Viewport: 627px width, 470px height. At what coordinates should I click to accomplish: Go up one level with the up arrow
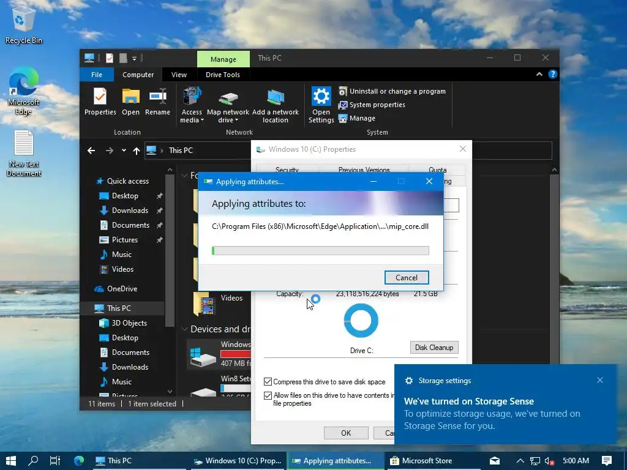click(137, 151)
